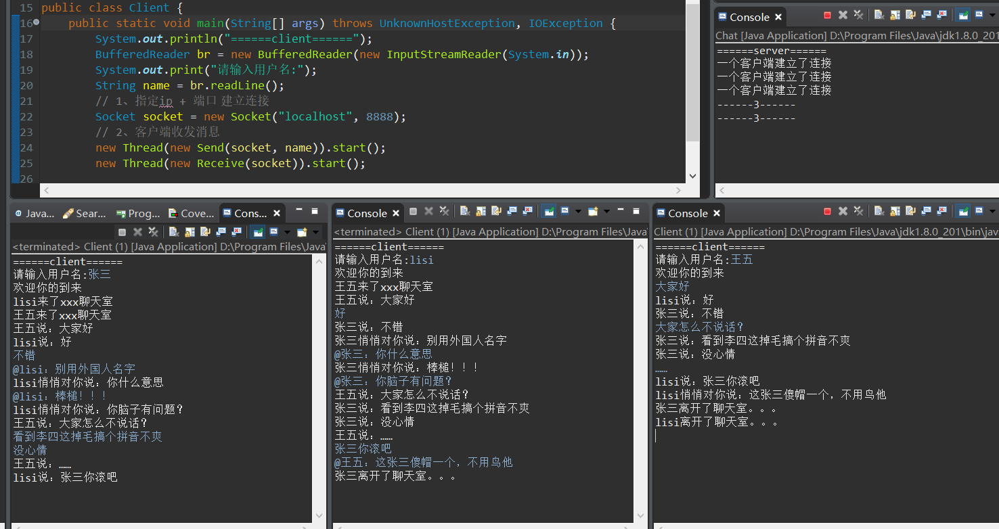The height and width of the screenshot is (529, 999).
Task: Click Scroll Lock icon in 王五 console
Action: point(895,212)
